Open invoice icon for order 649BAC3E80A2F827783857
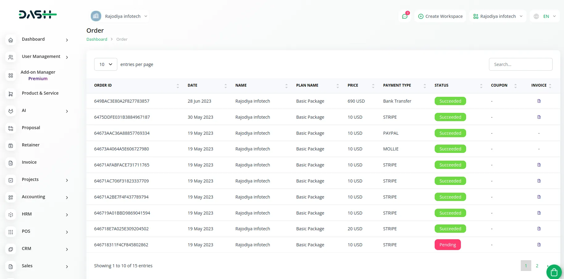 [x=539, y=101]
